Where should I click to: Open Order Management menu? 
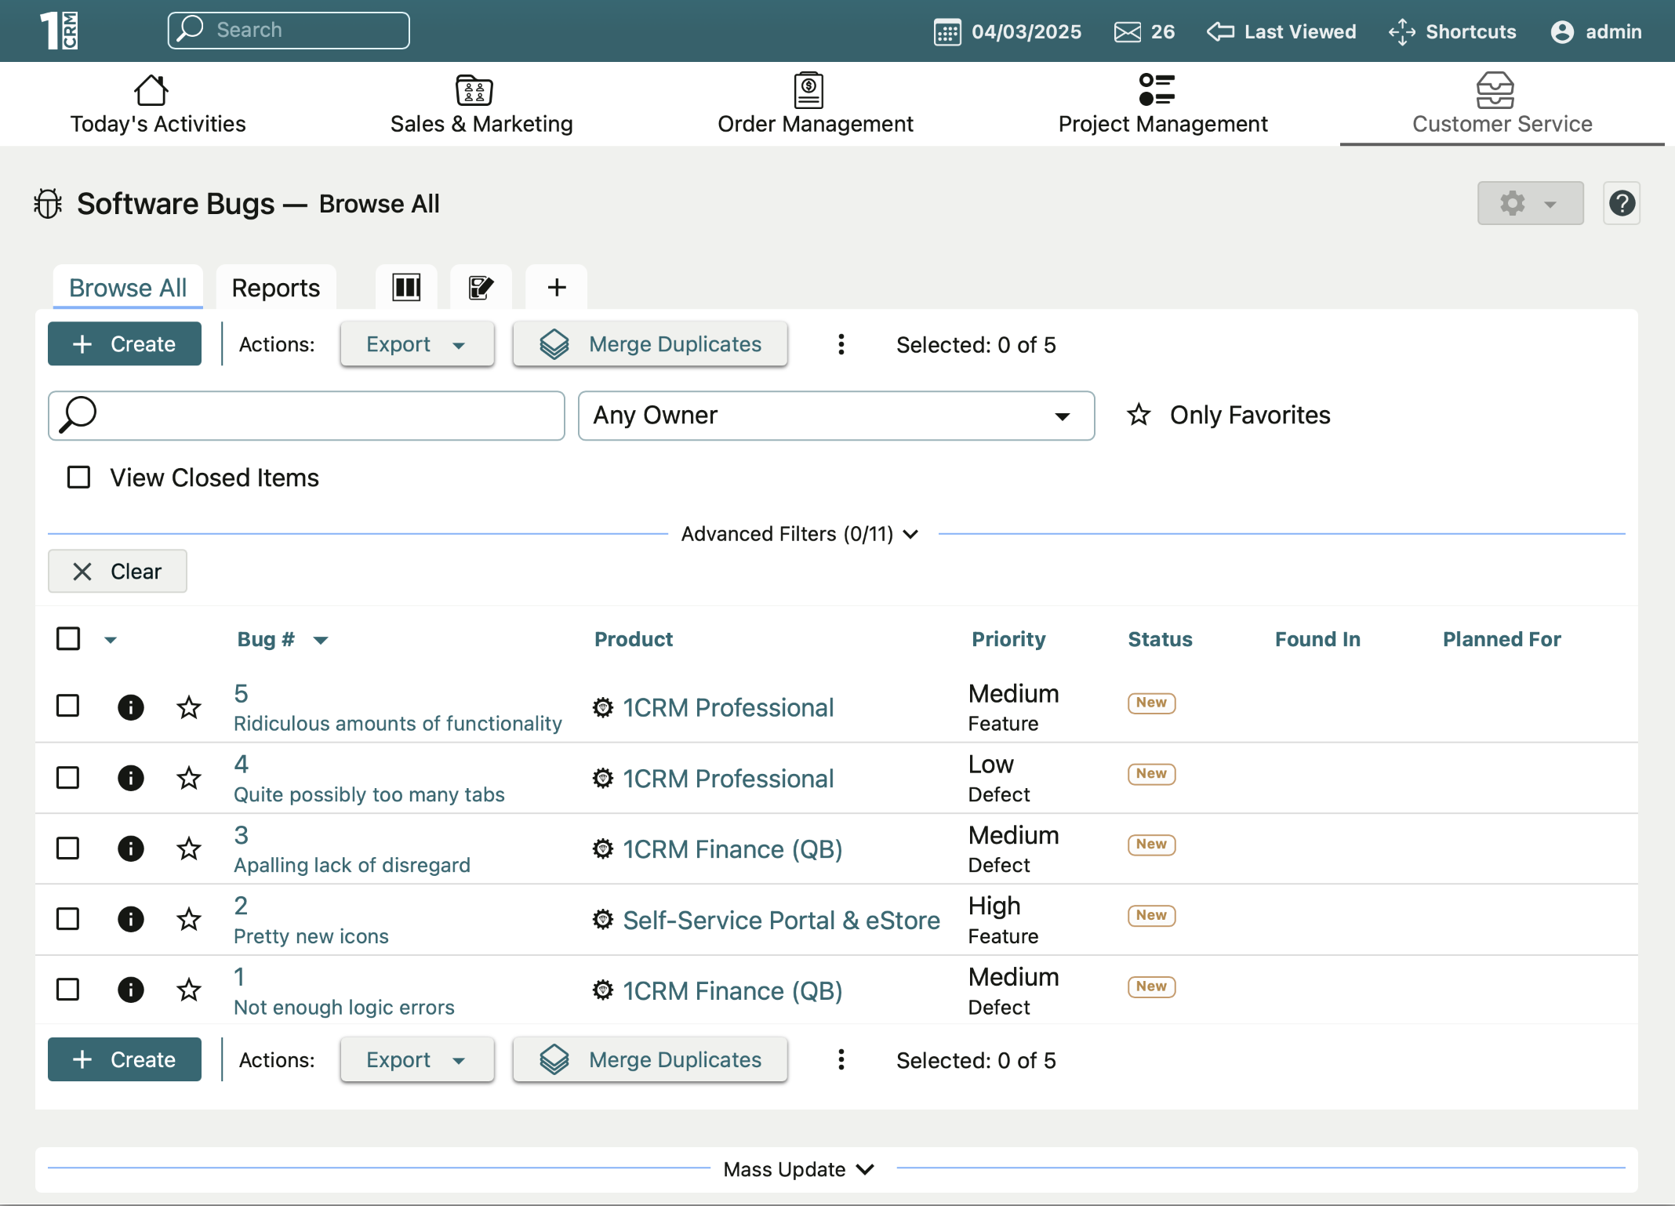click(x=816, y=104)
